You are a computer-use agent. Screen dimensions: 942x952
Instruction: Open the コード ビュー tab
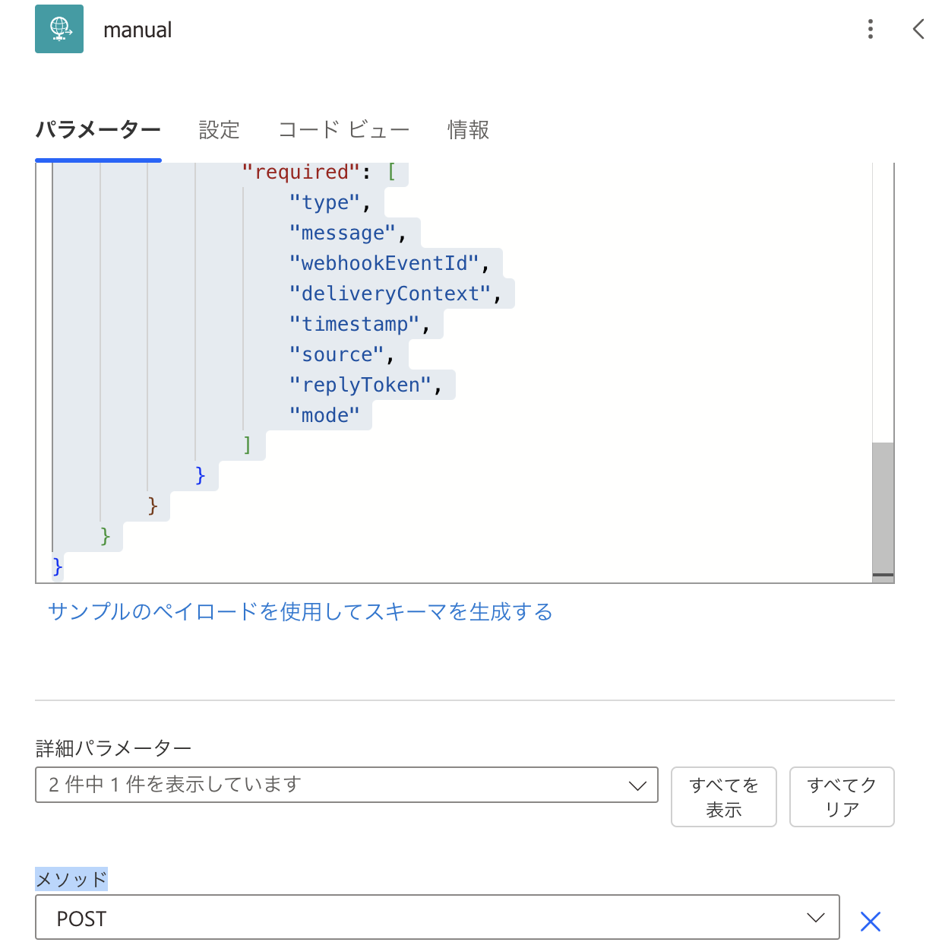click(x=344, y=130)
